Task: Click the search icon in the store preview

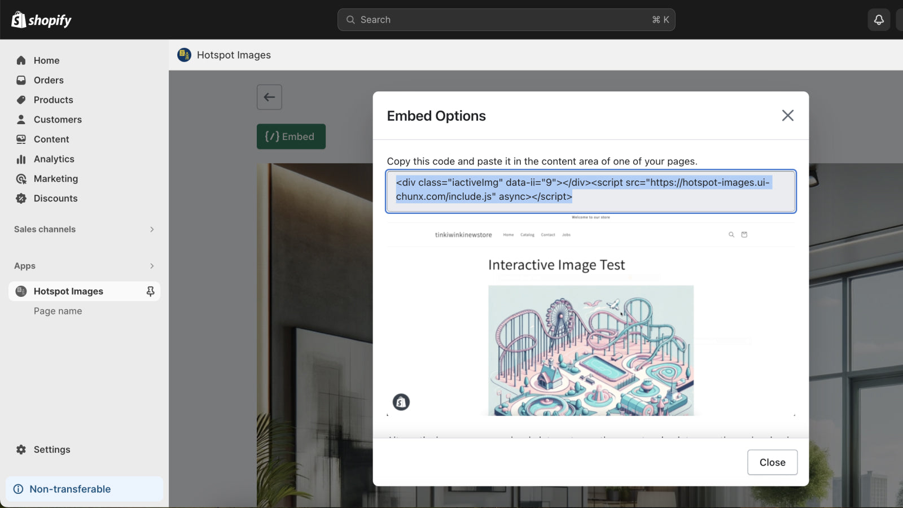Action: (731, 234)
